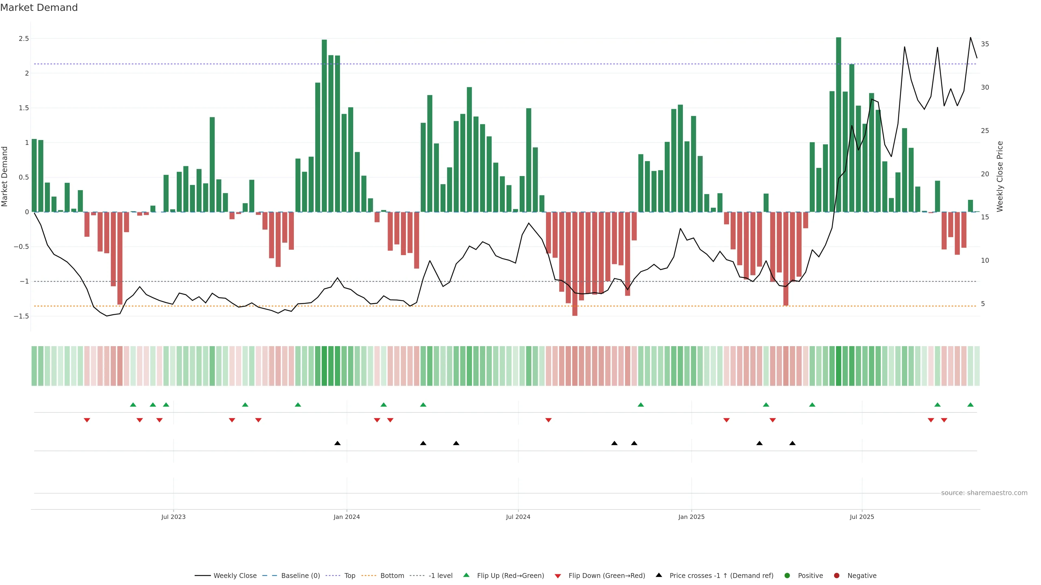Click the -1 level legend icon
The image size is (1041, 585).
click(x=417, y=575)
